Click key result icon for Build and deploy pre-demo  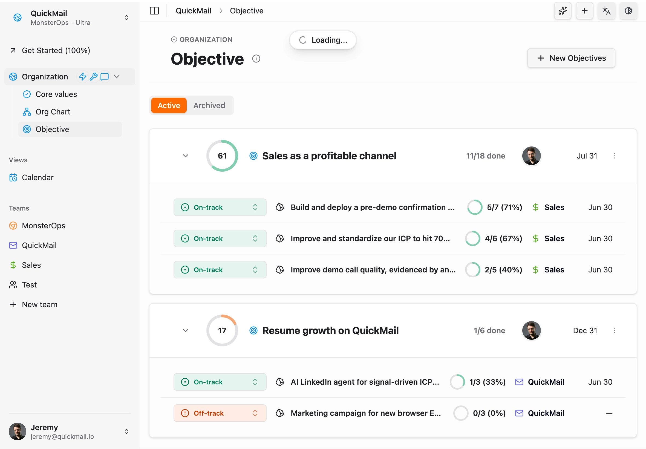[279, 207]
